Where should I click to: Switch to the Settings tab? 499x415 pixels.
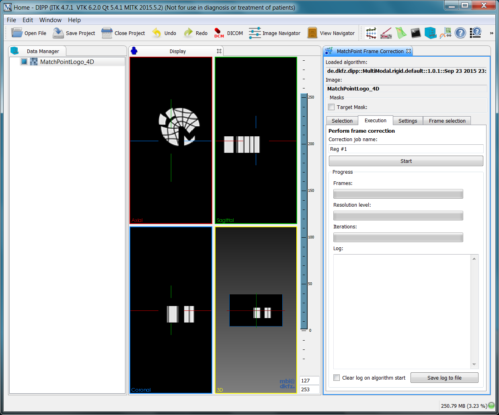408,121
